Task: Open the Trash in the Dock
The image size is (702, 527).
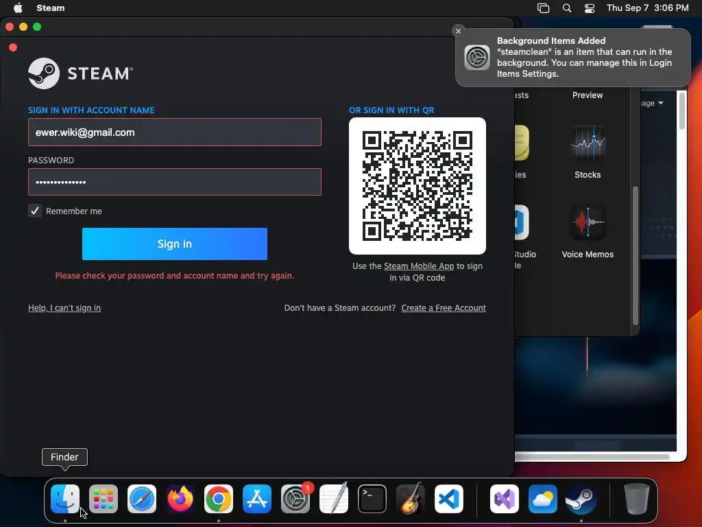Action: pos(637,499)
